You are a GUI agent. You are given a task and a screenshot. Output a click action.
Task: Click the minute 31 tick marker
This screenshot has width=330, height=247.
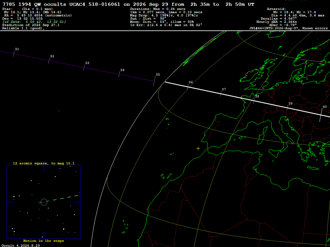click(x=14, y=54)
